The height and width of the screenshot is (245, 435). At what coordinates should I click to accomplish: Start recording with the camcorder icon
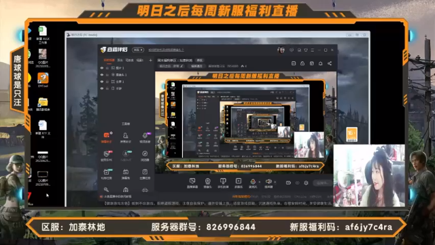click(288, 183)
